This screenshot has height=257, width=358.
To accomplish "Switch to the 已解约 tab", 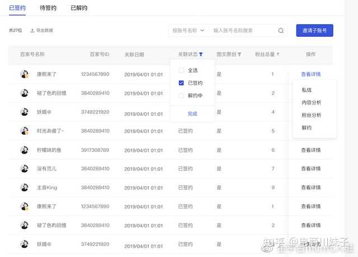I will [x=79, y=8].
